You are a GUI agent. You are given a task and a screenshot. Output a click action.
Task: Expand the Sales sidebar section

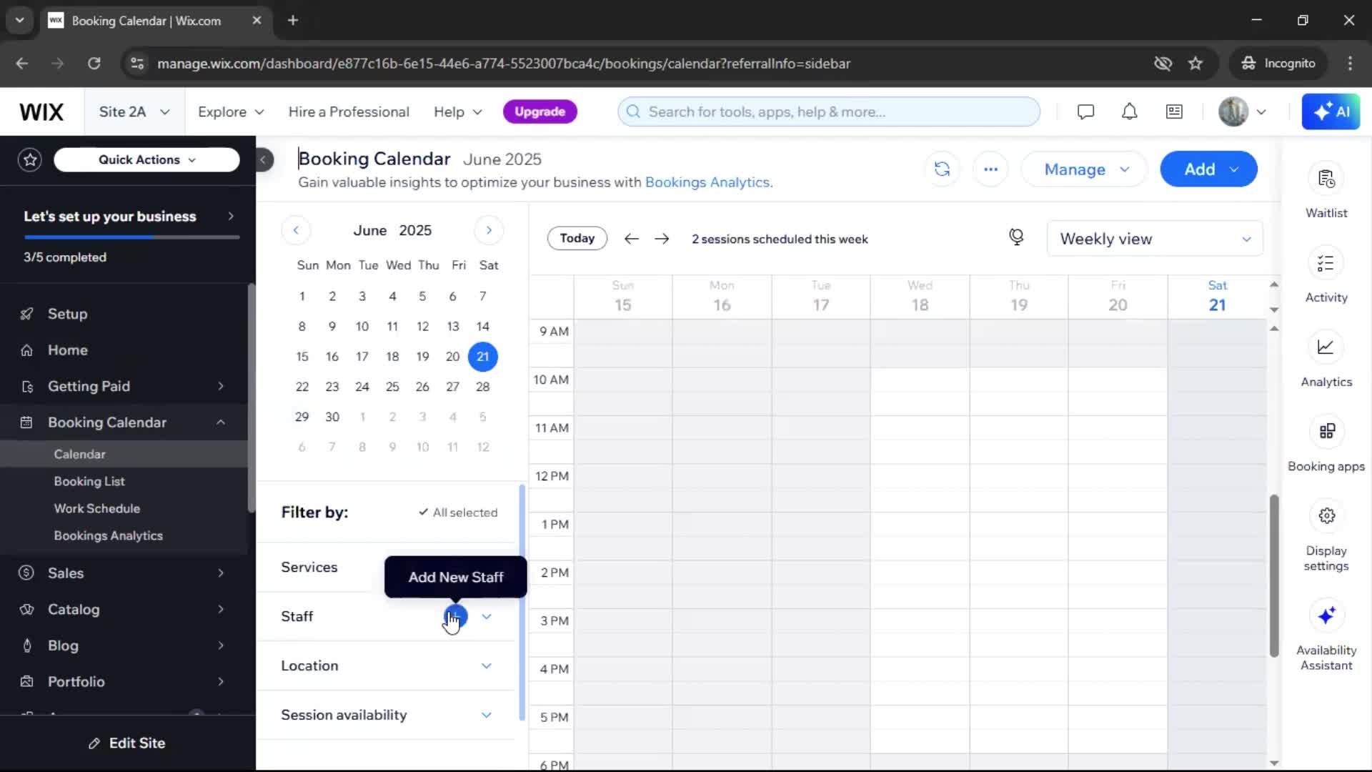click(221, 573)
